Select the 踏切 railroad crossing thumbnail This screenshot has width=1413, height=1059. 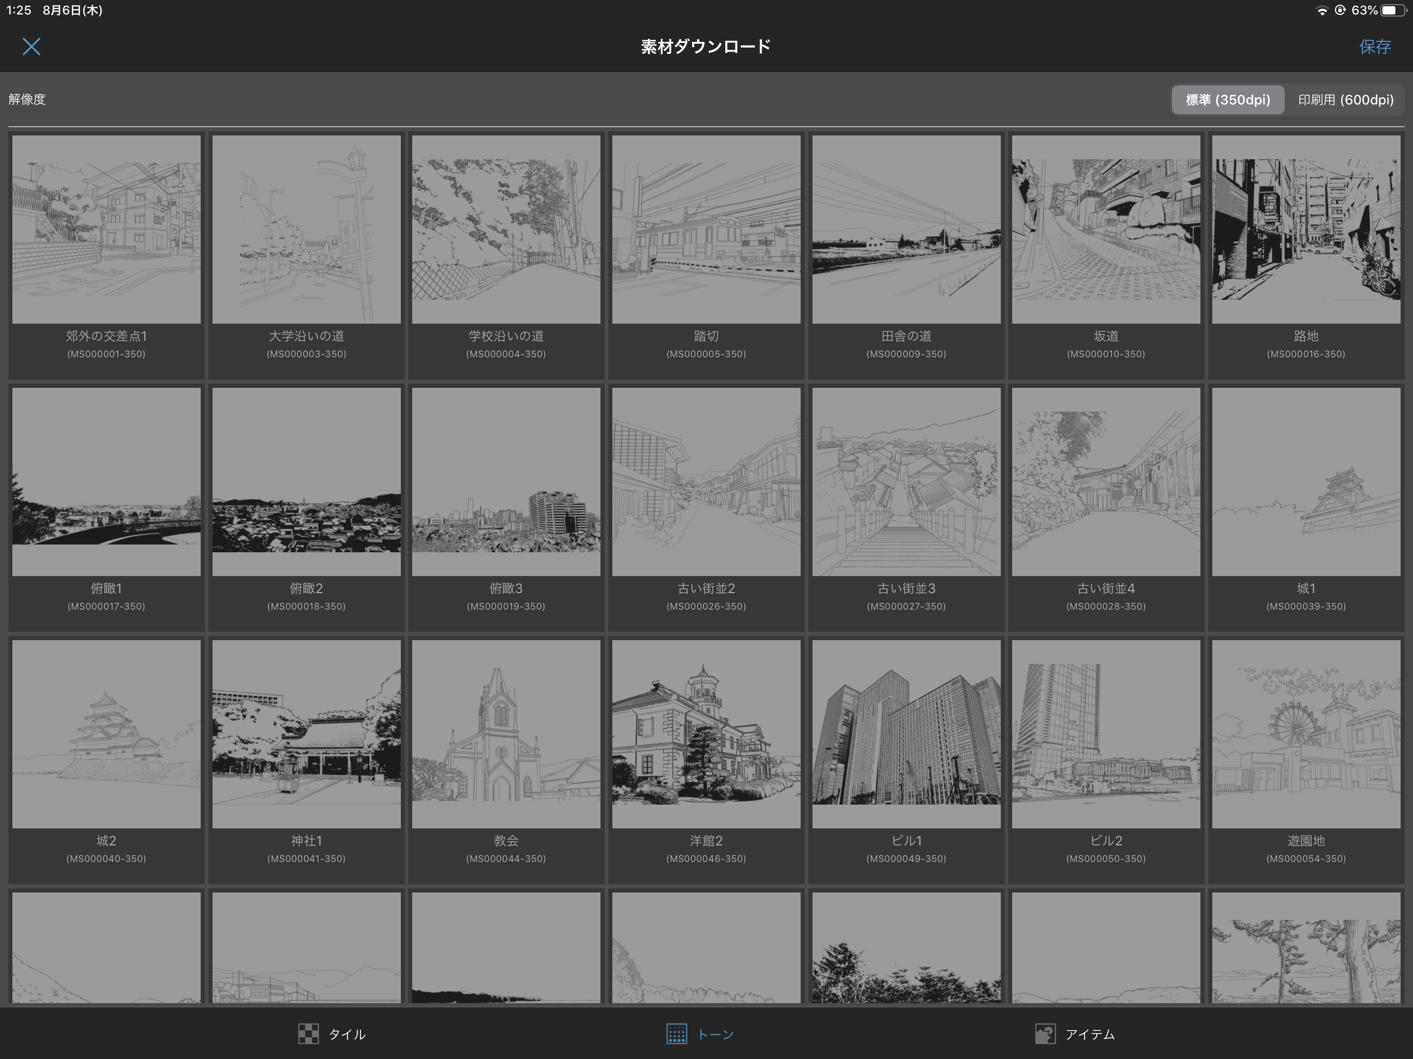pyautogui.click(x=706, y=229)
